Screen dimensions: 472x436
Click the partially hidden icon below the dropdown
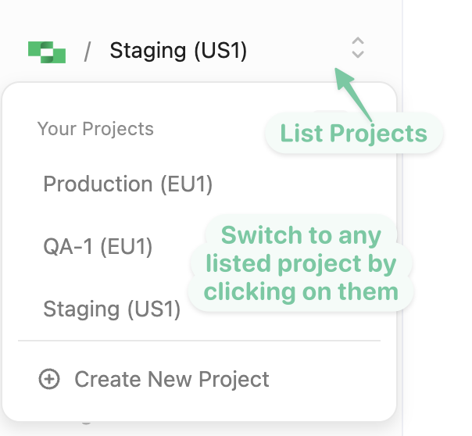[86, 423]
